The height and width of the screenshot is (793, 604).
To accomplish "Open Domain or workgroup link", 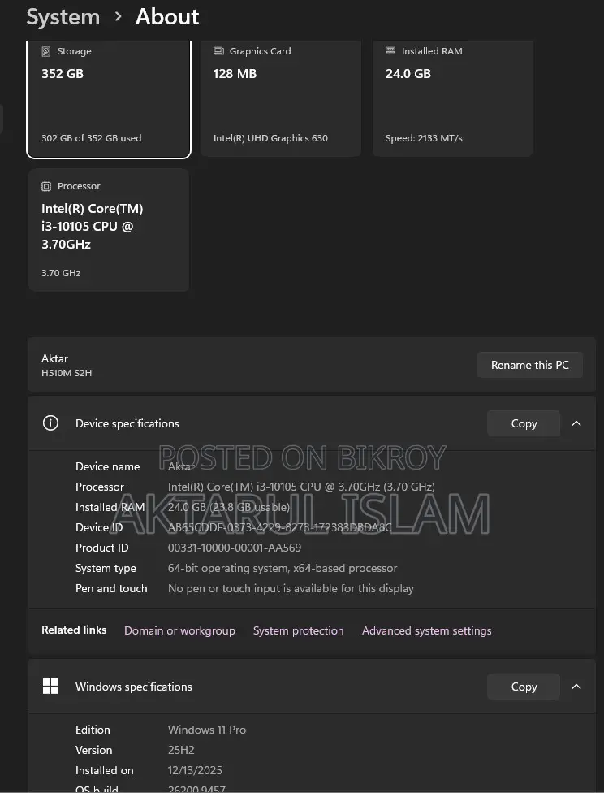I will pyautogui.click(x=179, y=630).
